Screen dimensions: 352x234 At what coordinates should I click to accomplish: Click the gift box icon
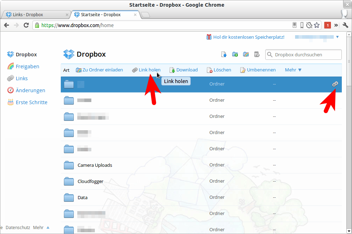[x=209, y=37]
